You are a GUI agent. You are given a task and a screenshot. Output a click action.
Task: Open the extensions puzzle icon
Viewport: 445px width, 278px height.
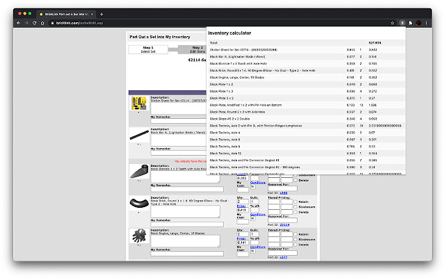pyautogui.click(x=410, y=23)
